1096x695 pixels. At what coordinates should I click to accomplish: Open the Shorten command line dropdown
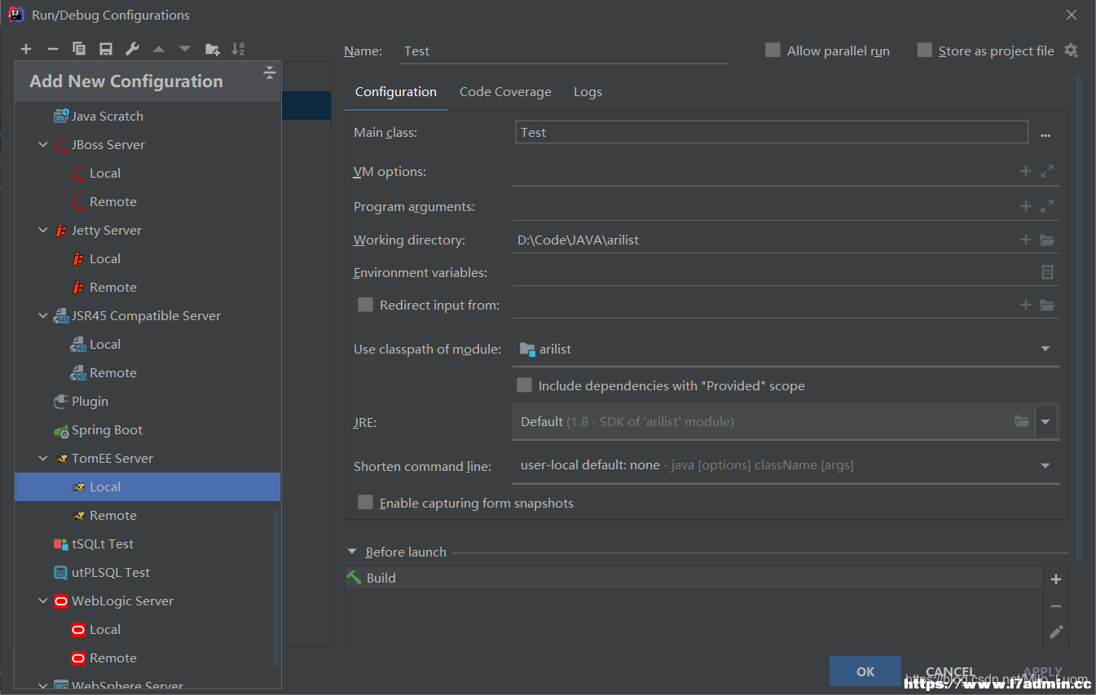point(1045,466)
